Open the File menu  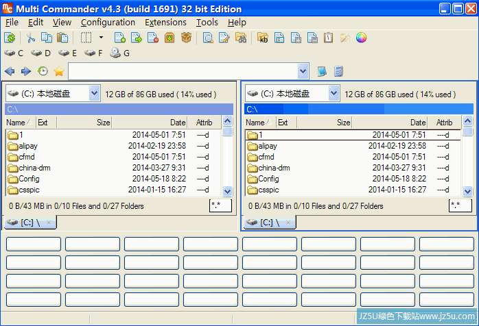(12, 23)
